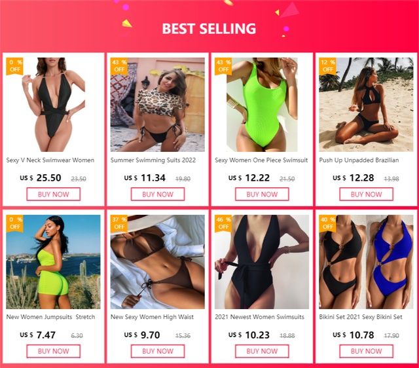419x368 pixels.
Task: Click the 0% OFF badge on V Neck Swimwear
Action: [x=14, y=66]
